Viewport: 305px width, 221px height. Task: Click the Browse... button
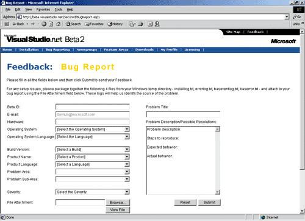[118, 202]
